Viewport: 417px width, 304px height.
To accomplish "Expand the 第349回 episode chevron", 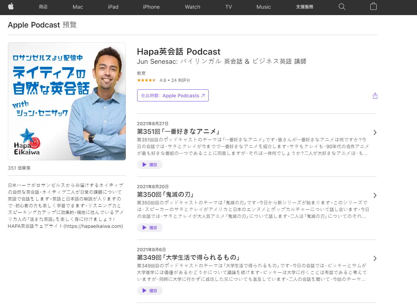I will (x=375, y=258).
